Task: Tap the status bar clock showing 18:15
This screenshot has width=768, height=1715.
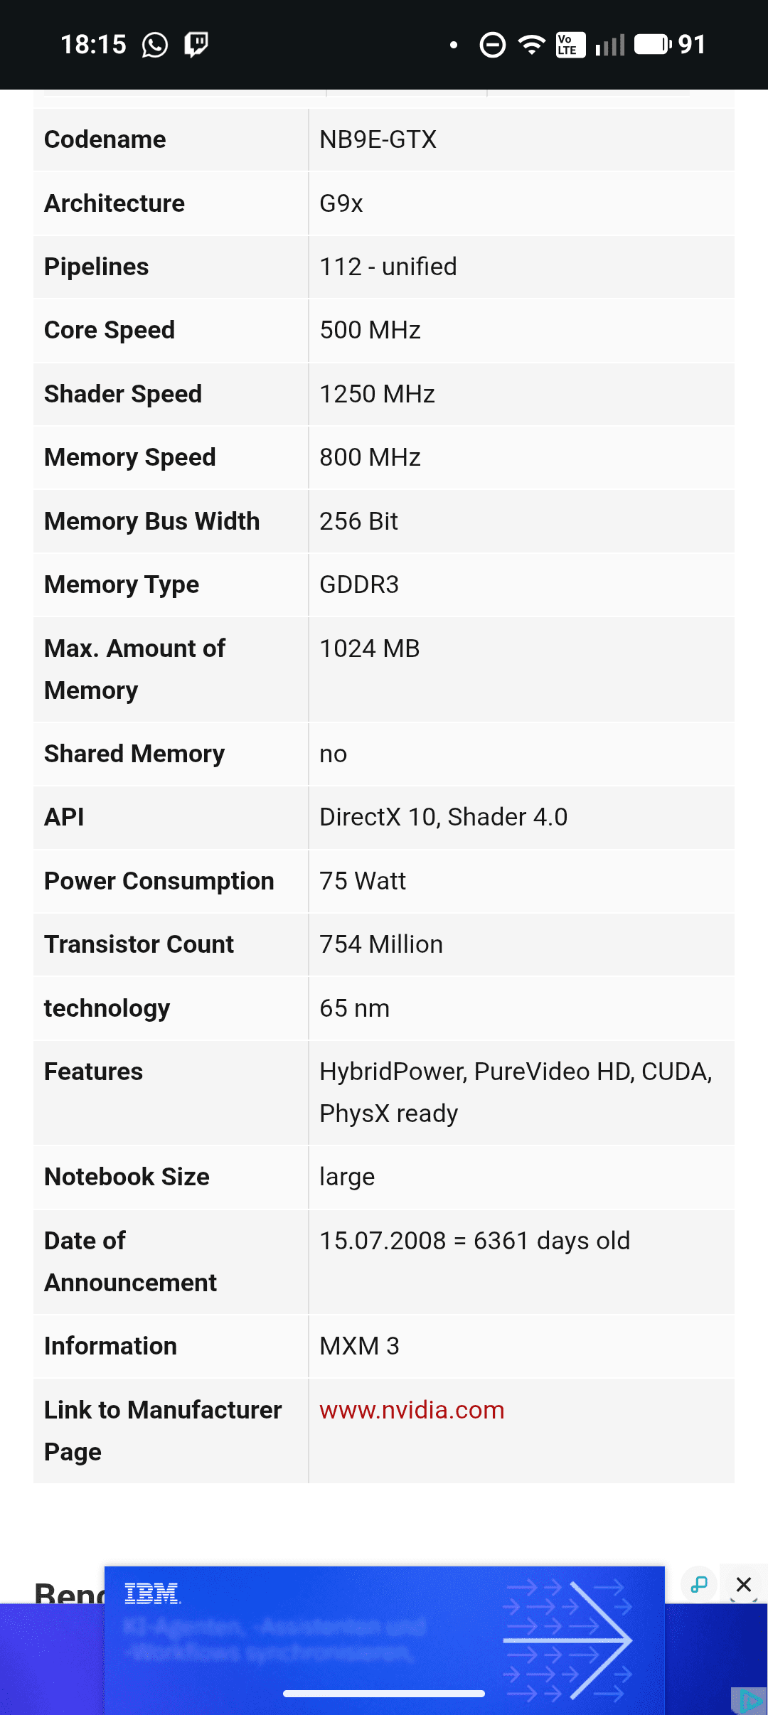Action: pos(93,45)
